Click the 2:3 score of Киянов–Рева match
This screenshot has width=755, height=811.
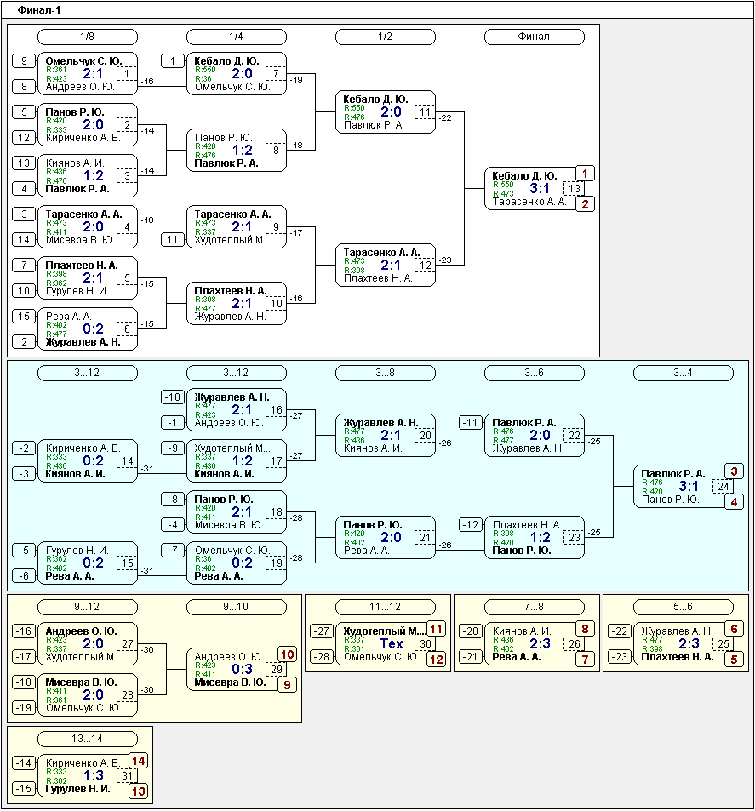540,644
